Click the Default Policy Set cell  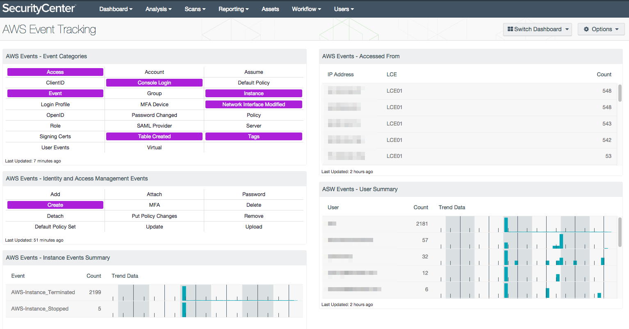point(55,227)
